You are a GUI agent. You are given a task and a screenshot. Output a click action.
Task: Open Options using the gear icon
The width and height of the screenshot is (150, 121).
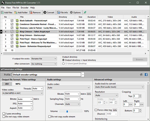[x=71, y=12]
